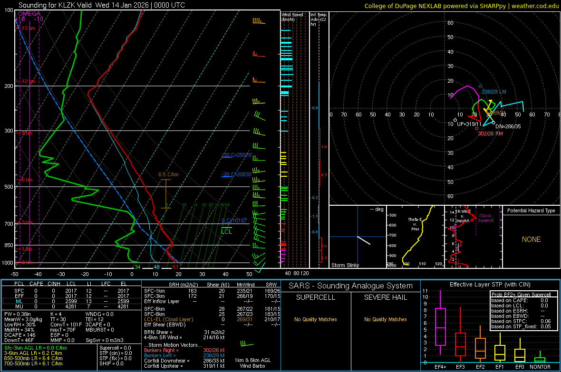Click the 'Bunkers Right = 302/26 kt' line
Screen dimensions: 561x372
[184, 350]
